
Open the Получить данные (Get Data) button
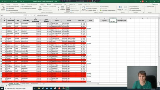pyautogui.click(x=3, y=8)
